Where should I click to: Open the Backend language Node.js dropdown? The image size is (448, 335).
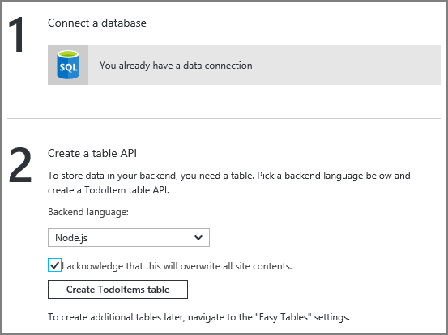pyautogui.click(x=129, y=237)
